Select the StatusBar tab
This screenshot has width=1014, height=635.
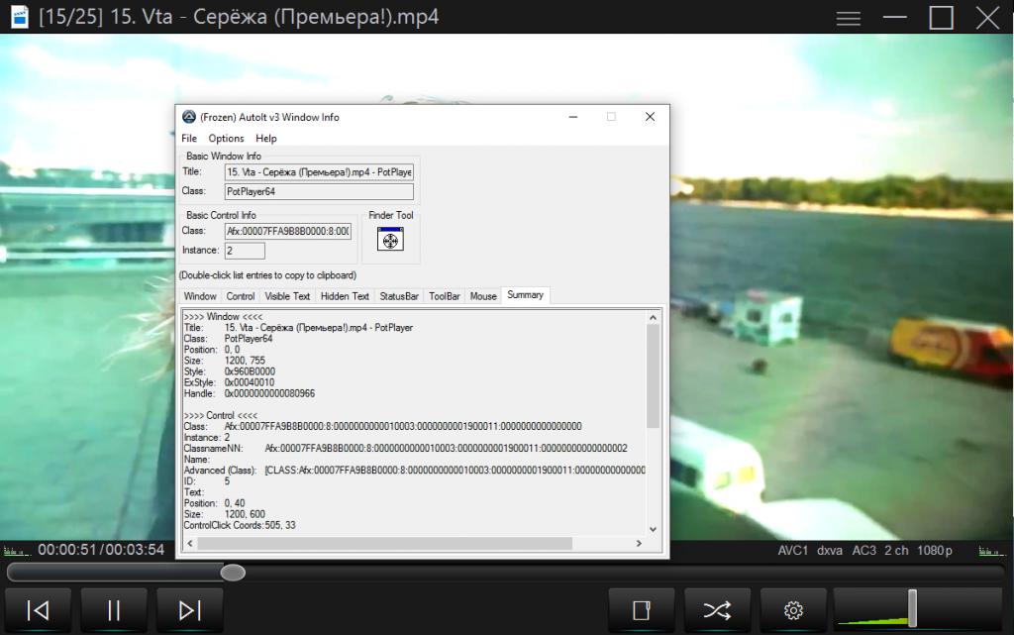pos(399,296)
